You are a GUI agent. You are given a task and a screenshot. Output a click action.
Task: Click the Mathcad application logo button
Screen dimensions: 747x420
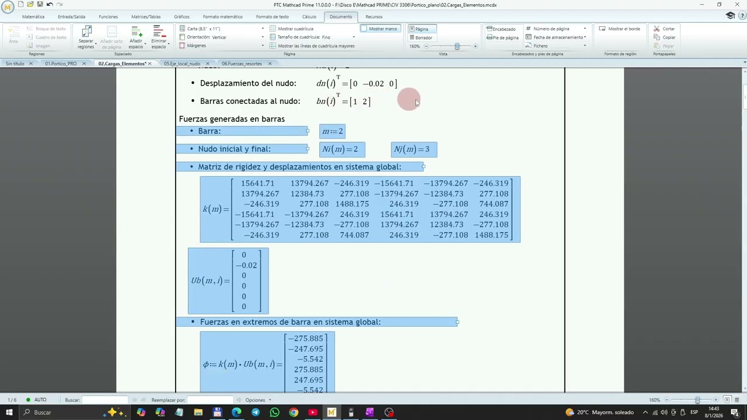(8, 6)
